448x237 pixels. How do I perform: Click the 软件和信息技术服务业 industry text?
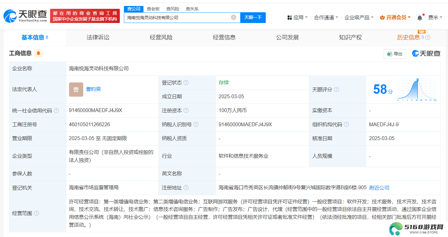(243, 156)
